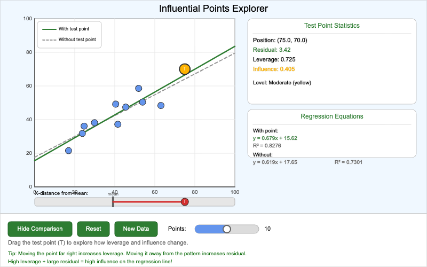This screenshot has height=267, width=427.
Task: Click the Reset button
Action: click(x=93, y=229)
